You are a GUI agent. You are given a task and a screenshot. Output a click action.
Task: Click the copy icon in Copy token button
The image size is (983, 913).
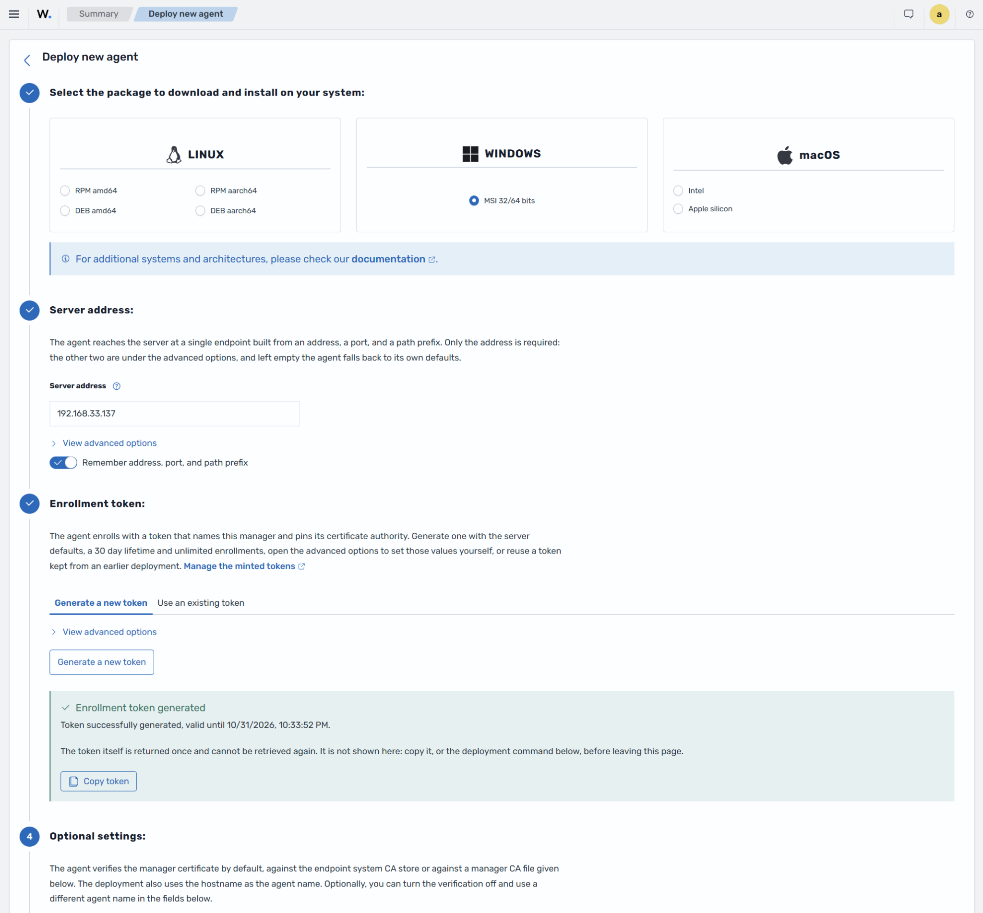73,781
